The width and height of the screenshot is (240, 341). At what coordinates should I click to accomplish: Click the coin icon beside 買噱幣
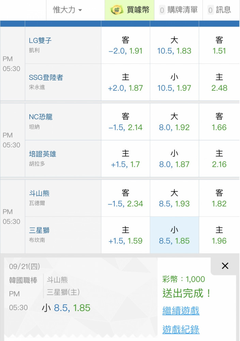point(117,10)
